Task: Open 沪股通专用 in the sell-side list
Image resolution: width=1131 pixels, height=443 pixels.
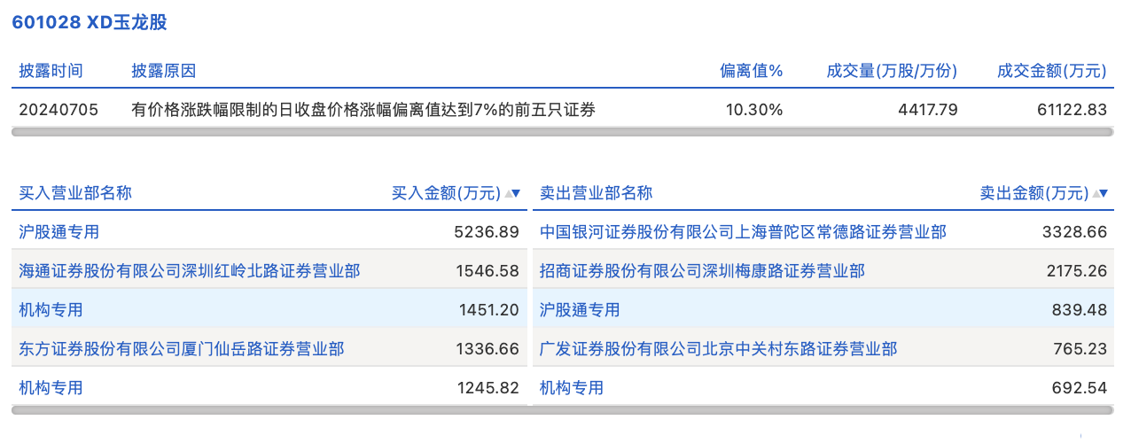Action: 580,310
